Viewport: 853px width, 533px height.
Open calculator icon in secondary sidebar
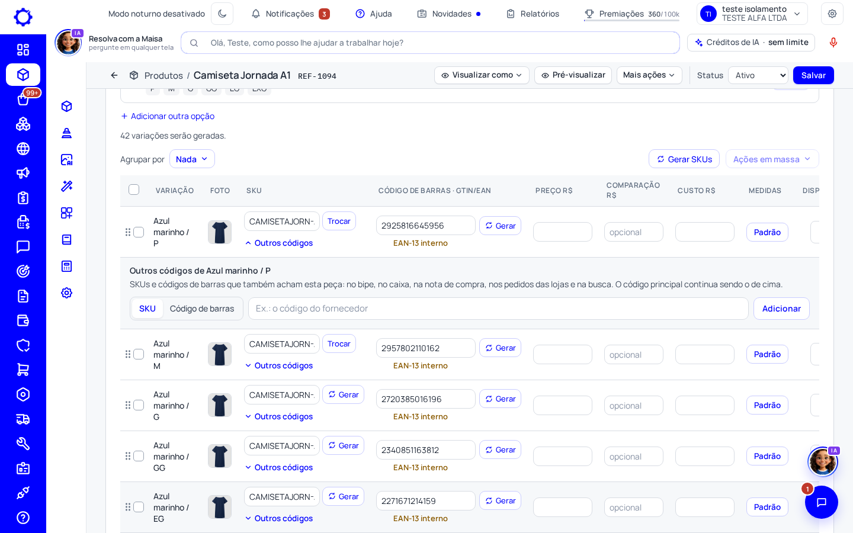point(66,266)
